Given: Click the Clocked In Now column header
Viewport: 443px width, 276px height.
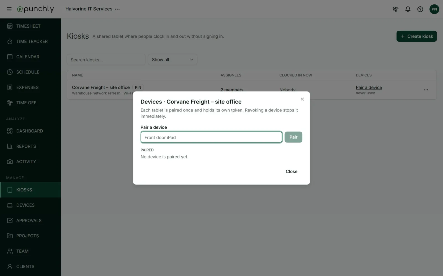Looking at the screenshot, I should coord(296,75).
